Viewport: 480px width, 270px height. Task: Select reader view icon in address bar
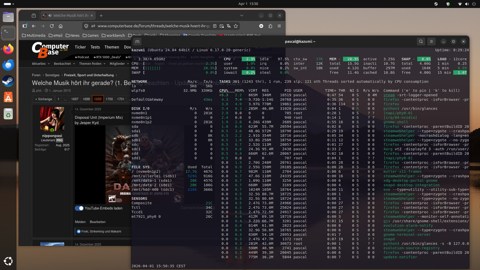[215, 26]
